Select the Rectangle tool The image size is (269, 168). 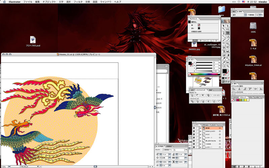click(228, 37)
